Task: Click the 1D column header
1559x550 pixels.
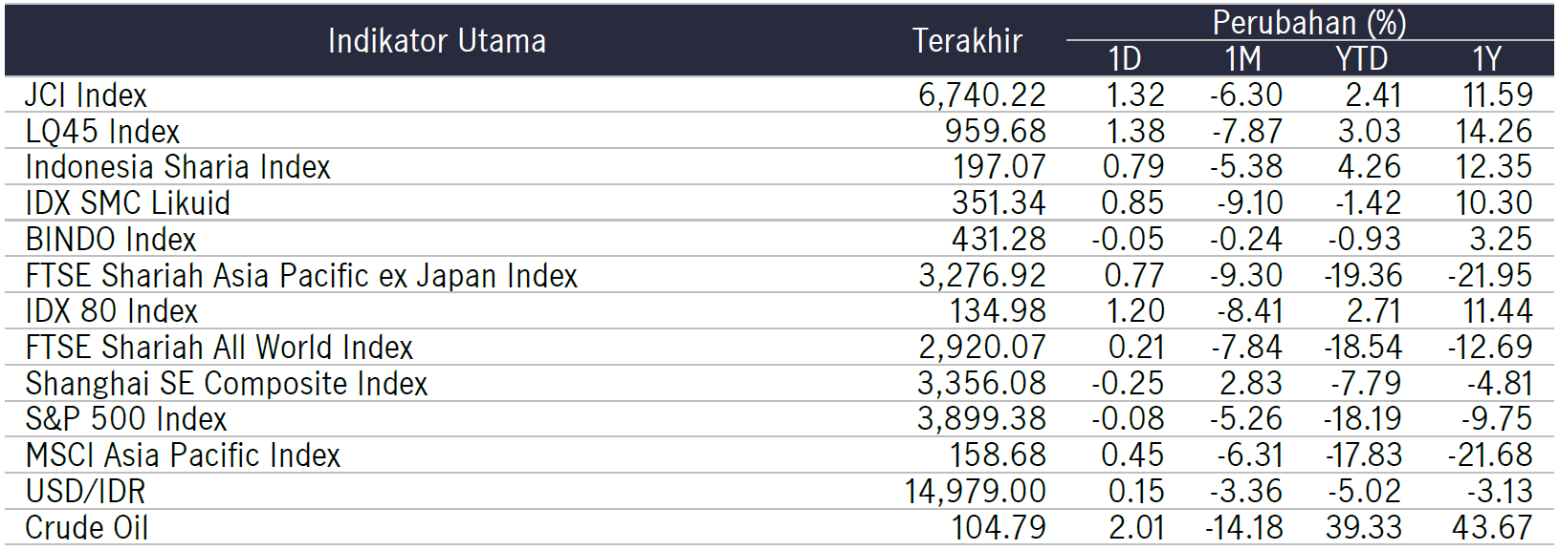Action: [x=1125, y=59]
